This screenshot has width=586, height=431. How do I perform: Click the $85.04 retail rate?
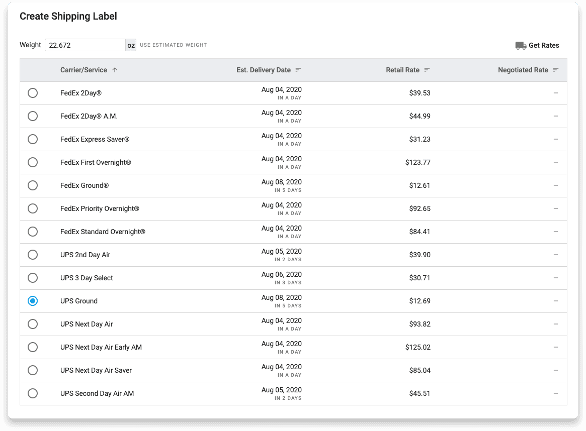tap(420, 371)
